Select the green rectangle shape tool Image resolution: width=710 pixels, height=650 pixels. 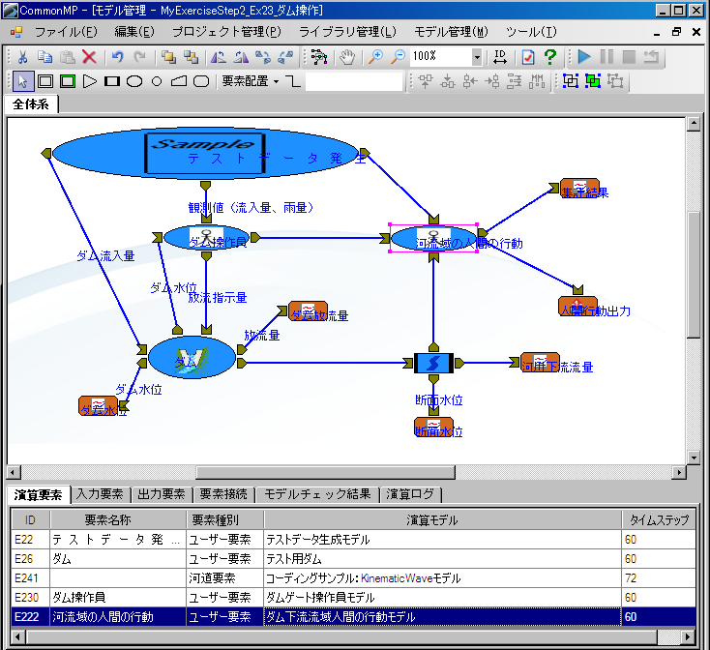click(x=68, y=81)
